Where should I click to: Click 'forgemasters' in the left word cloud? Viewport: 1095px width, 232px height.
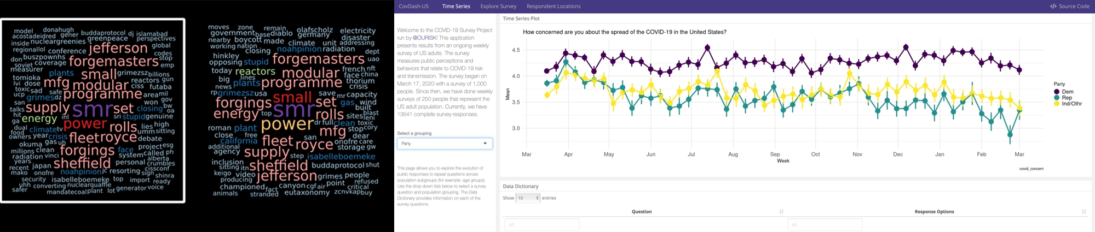pos(114,61)
